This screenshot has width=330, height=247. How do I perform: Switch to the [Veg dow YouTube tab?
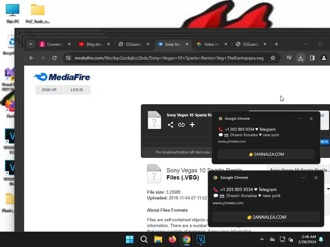point(91,44)
